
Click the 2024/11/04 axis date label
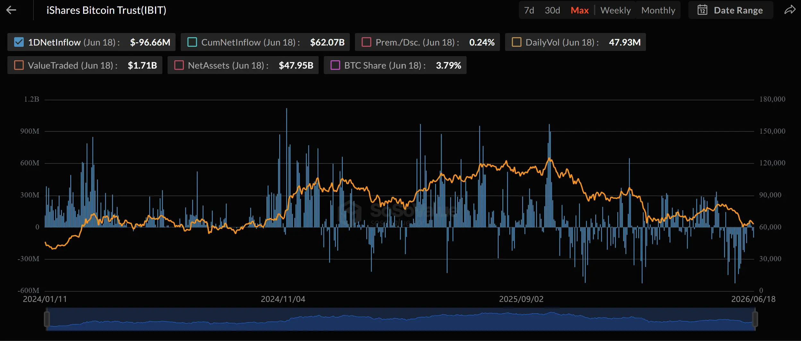283,299
